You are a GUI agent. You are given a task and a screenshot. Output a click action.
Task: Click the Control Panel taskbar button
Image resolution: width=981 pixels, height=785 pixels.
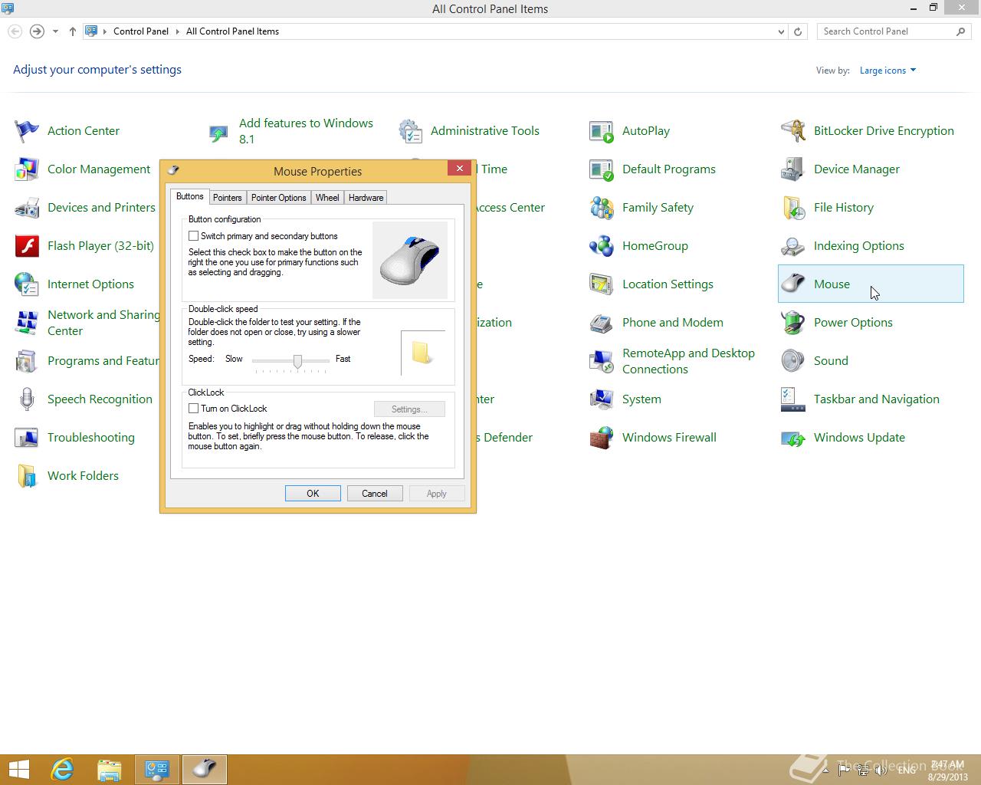click(157, 769)
